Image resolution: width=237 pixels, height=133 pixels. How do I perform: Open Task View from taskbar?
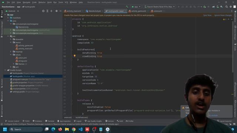tap(47, 129)
